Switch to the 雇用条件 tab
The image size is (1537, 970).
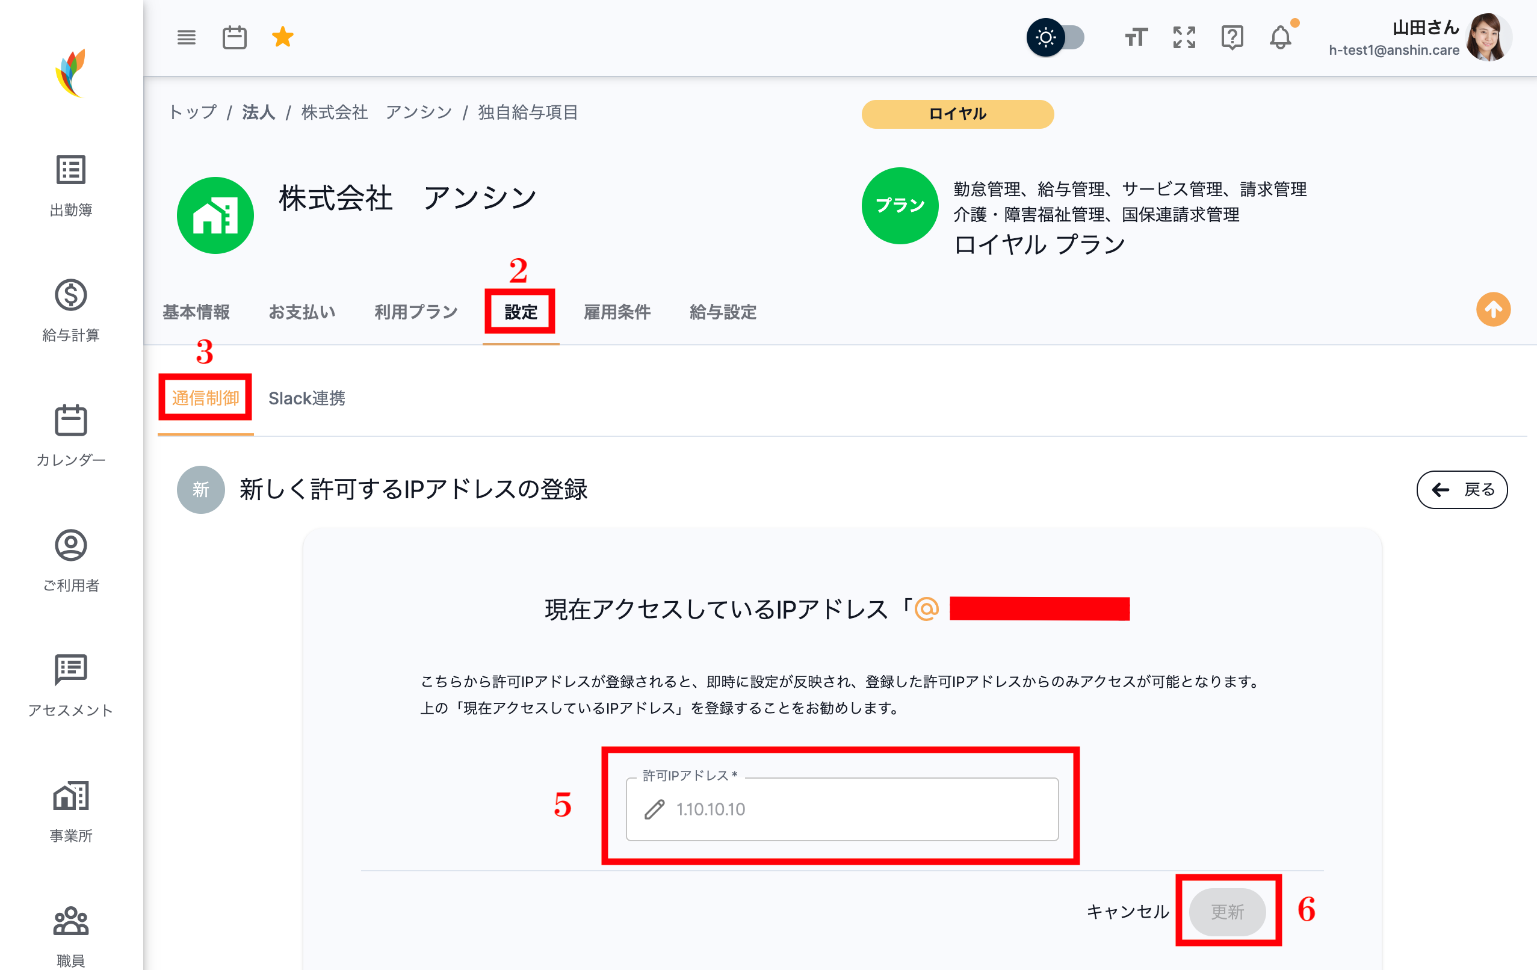click(617, 312)
